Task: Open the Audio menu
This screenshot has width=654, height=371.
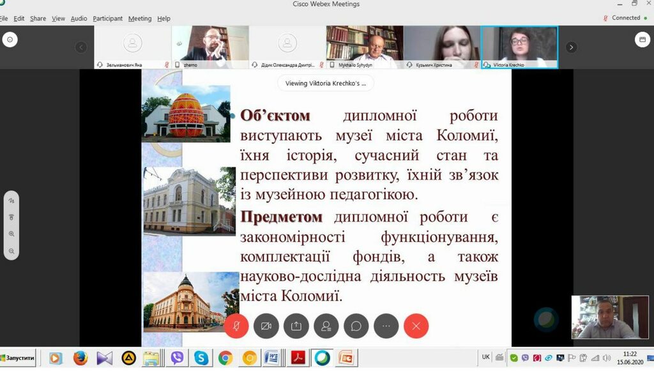Action: (x=78, y=19)
